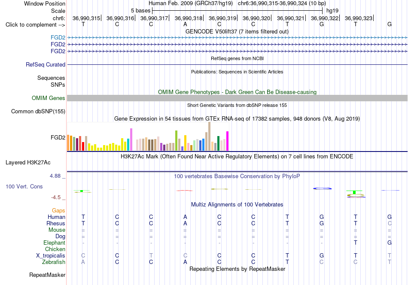The height and width of the screenshot is (285, 408).
Task: Click the Scale label
Action: (58, 11)
